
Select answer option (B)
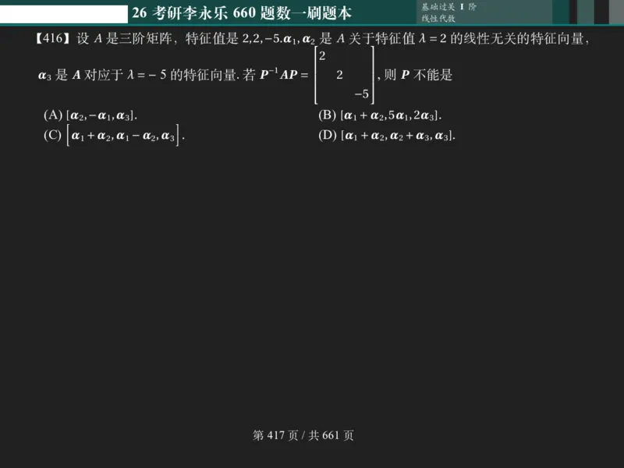pos(381,116)
